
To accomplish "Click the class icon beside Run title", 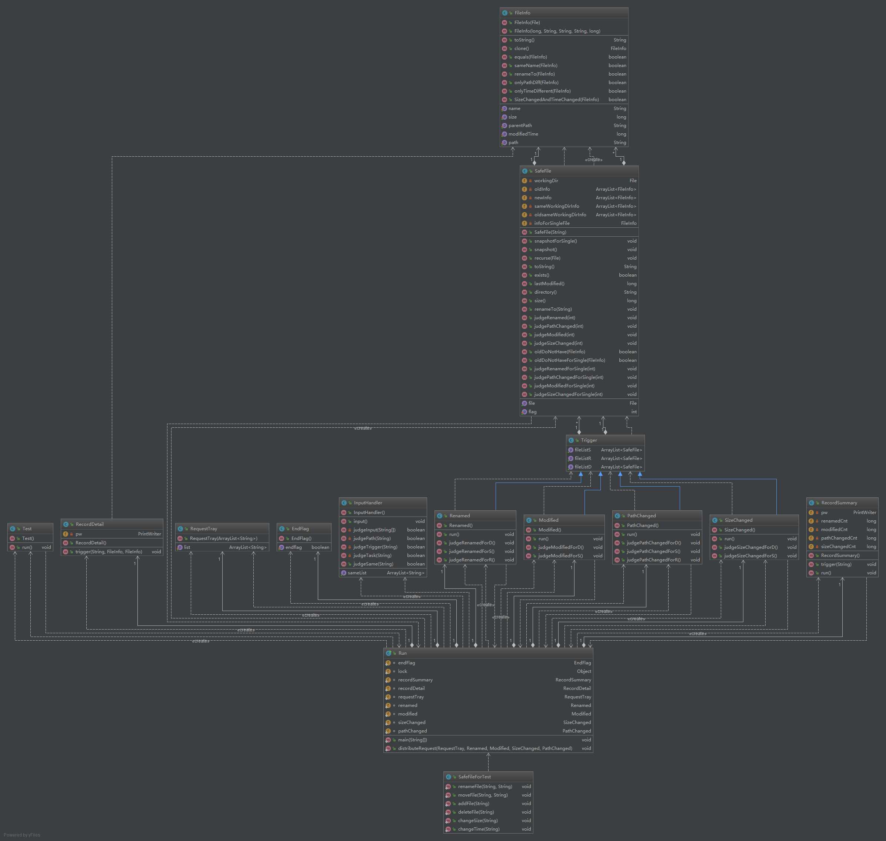I will pyautogui.click(x=389, y=653).
